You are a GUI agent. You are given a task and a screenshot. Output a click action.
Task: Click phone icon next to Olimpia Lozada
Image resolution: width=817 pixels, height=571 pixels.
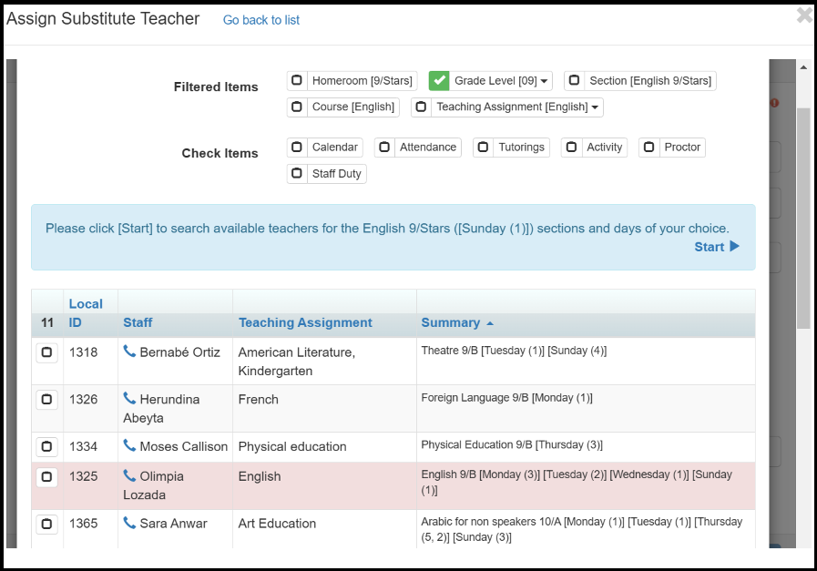pyautogui.click(x=129, y=476)
